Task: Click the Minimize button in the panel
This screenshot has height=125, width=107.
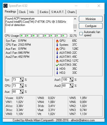Action: 91,19
